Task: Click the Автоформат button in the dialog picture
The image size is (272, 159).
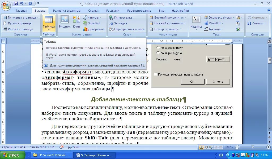Action: click(218, 59)
